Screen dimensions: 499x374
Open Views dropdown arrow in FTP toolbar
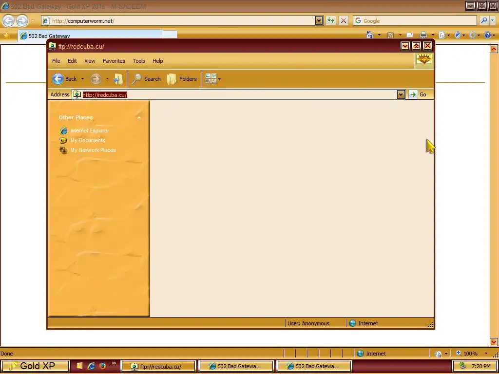point(220,79)
